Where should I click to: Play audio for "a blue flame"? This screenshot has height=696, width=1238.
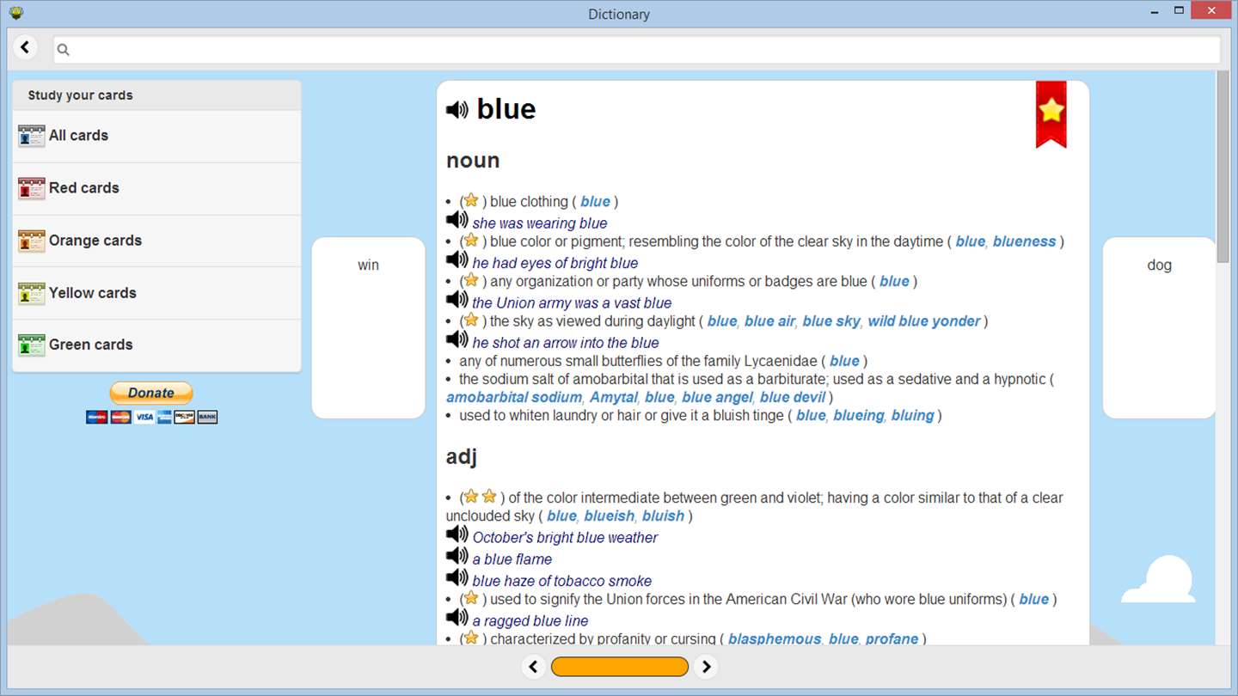pos(457,556)
